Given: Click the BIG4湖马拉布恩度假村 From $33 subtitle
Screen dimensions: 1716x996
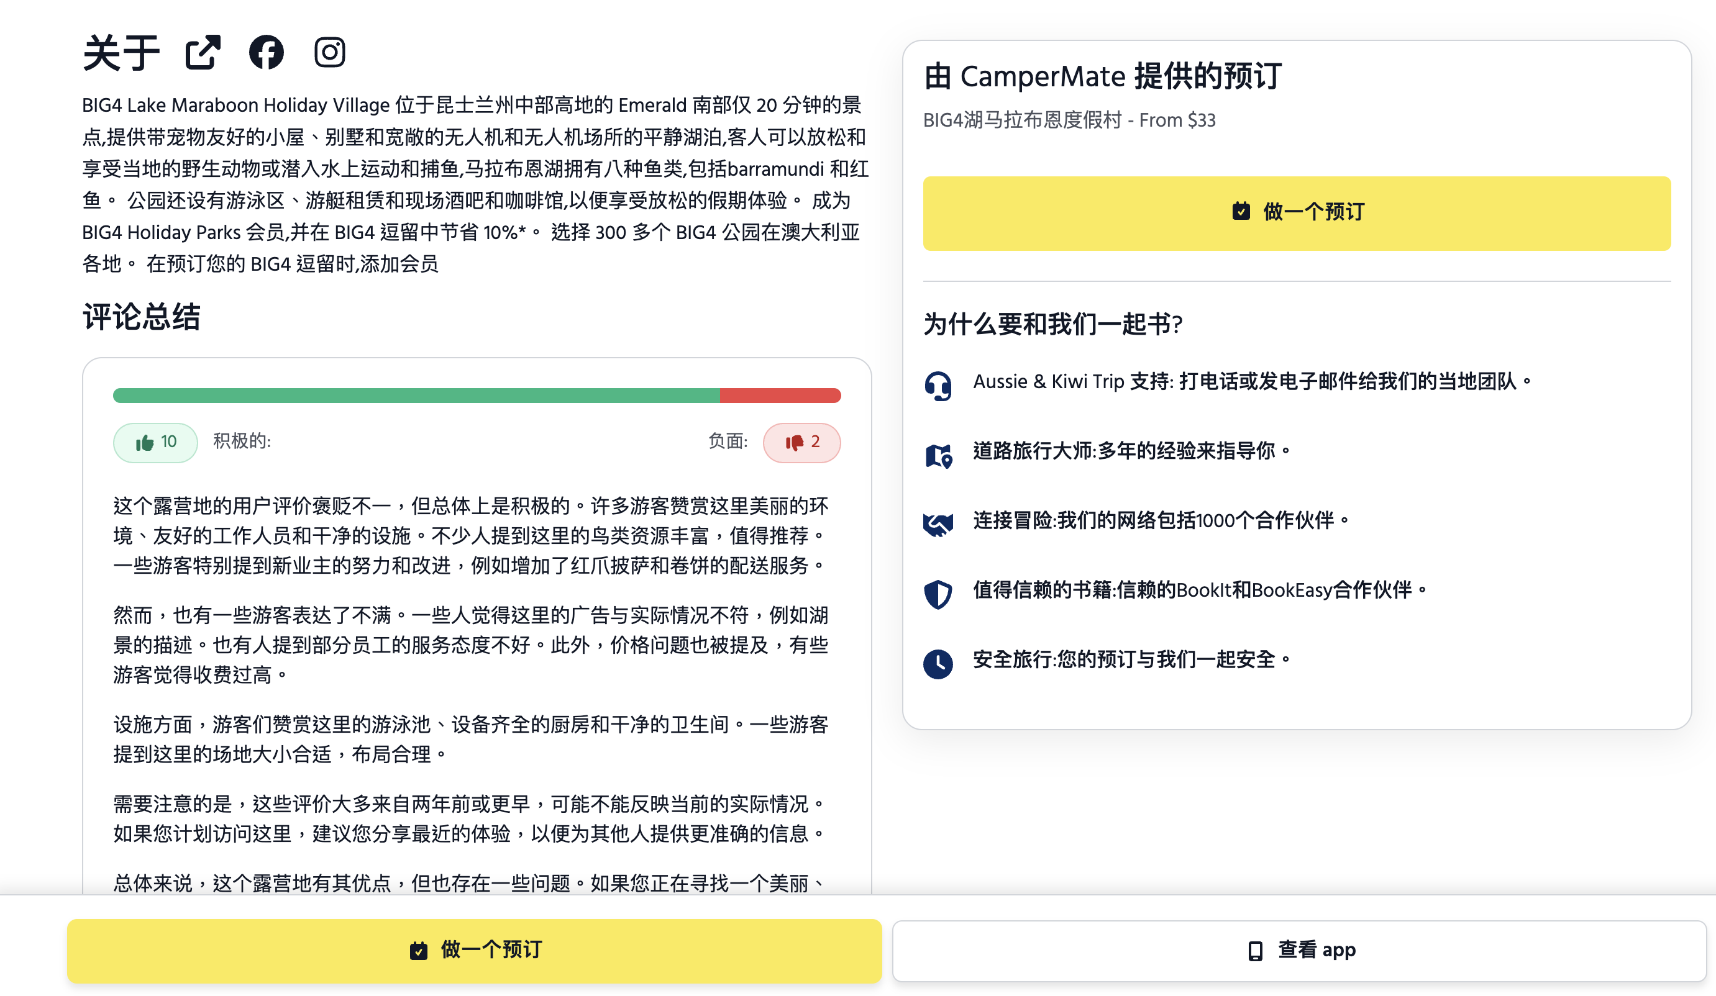Looking at the screenshot, I should coord(1069,120).
